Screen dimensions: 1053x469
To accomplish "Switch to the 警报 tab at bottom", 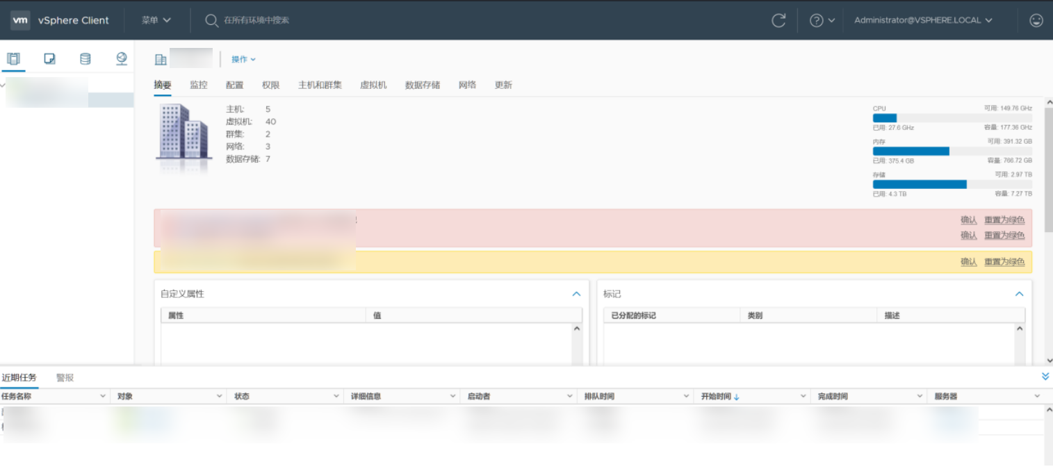I will 65,378.
